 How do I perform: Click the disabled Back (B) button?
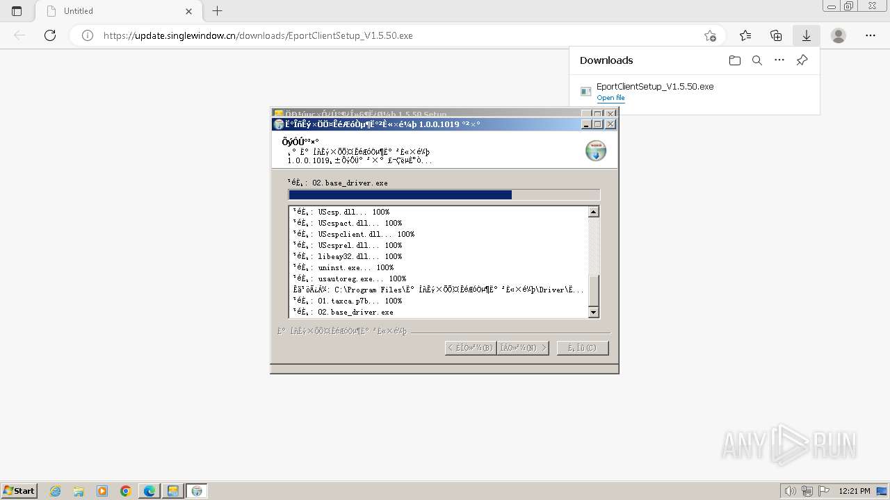[x=471, y=347]
